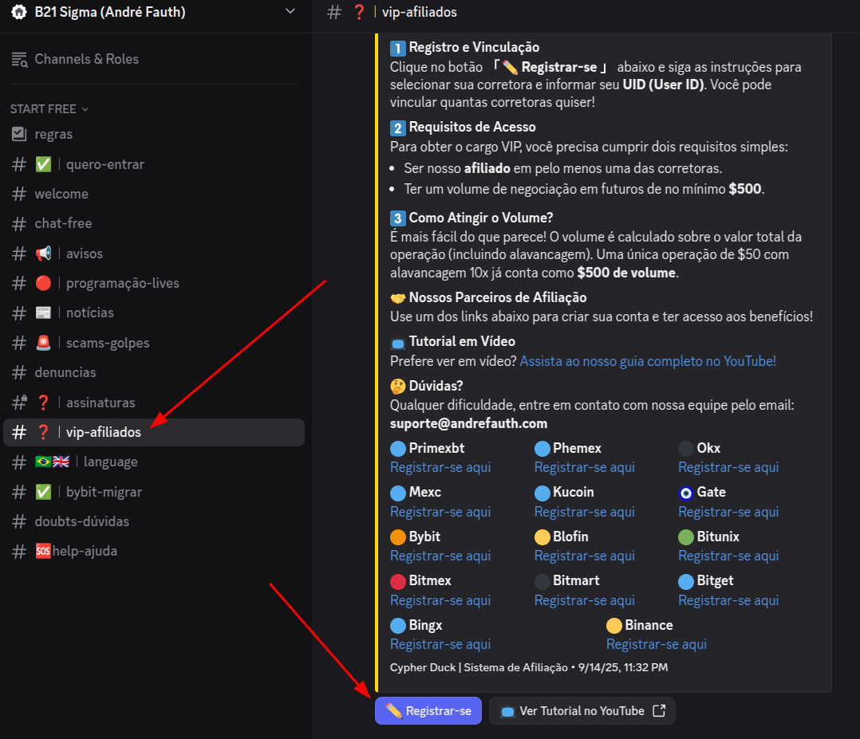Go to programação-lives channel
The height and width of the screenshot is (739, 860).
coord(153,283)
